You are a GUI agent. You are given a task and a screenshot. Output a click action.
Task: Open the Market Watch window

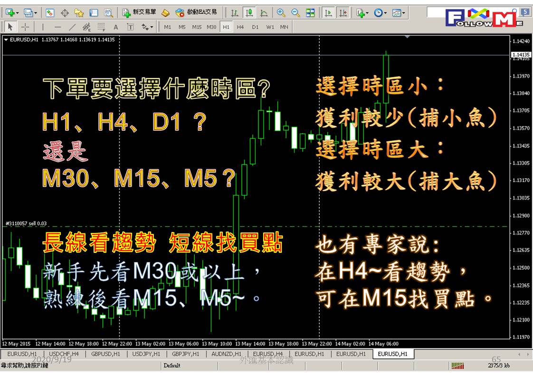coord(50,12)
